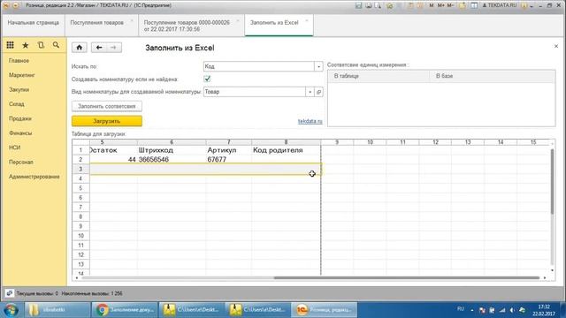Click the Save icon in title bar

coord(358,5)
